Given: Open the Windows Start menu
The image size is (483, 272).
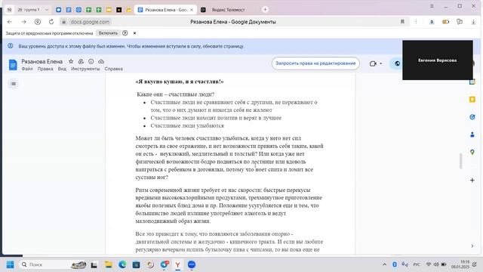Looking at the screenshot, I should [x=10, y=264].
